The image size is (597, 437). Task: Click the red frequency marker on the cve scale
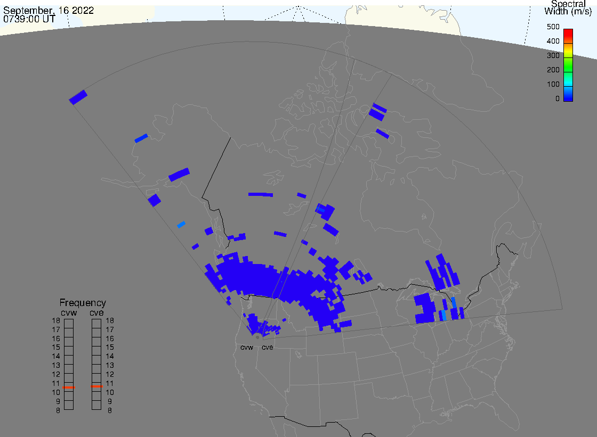(x=96, y=386)
